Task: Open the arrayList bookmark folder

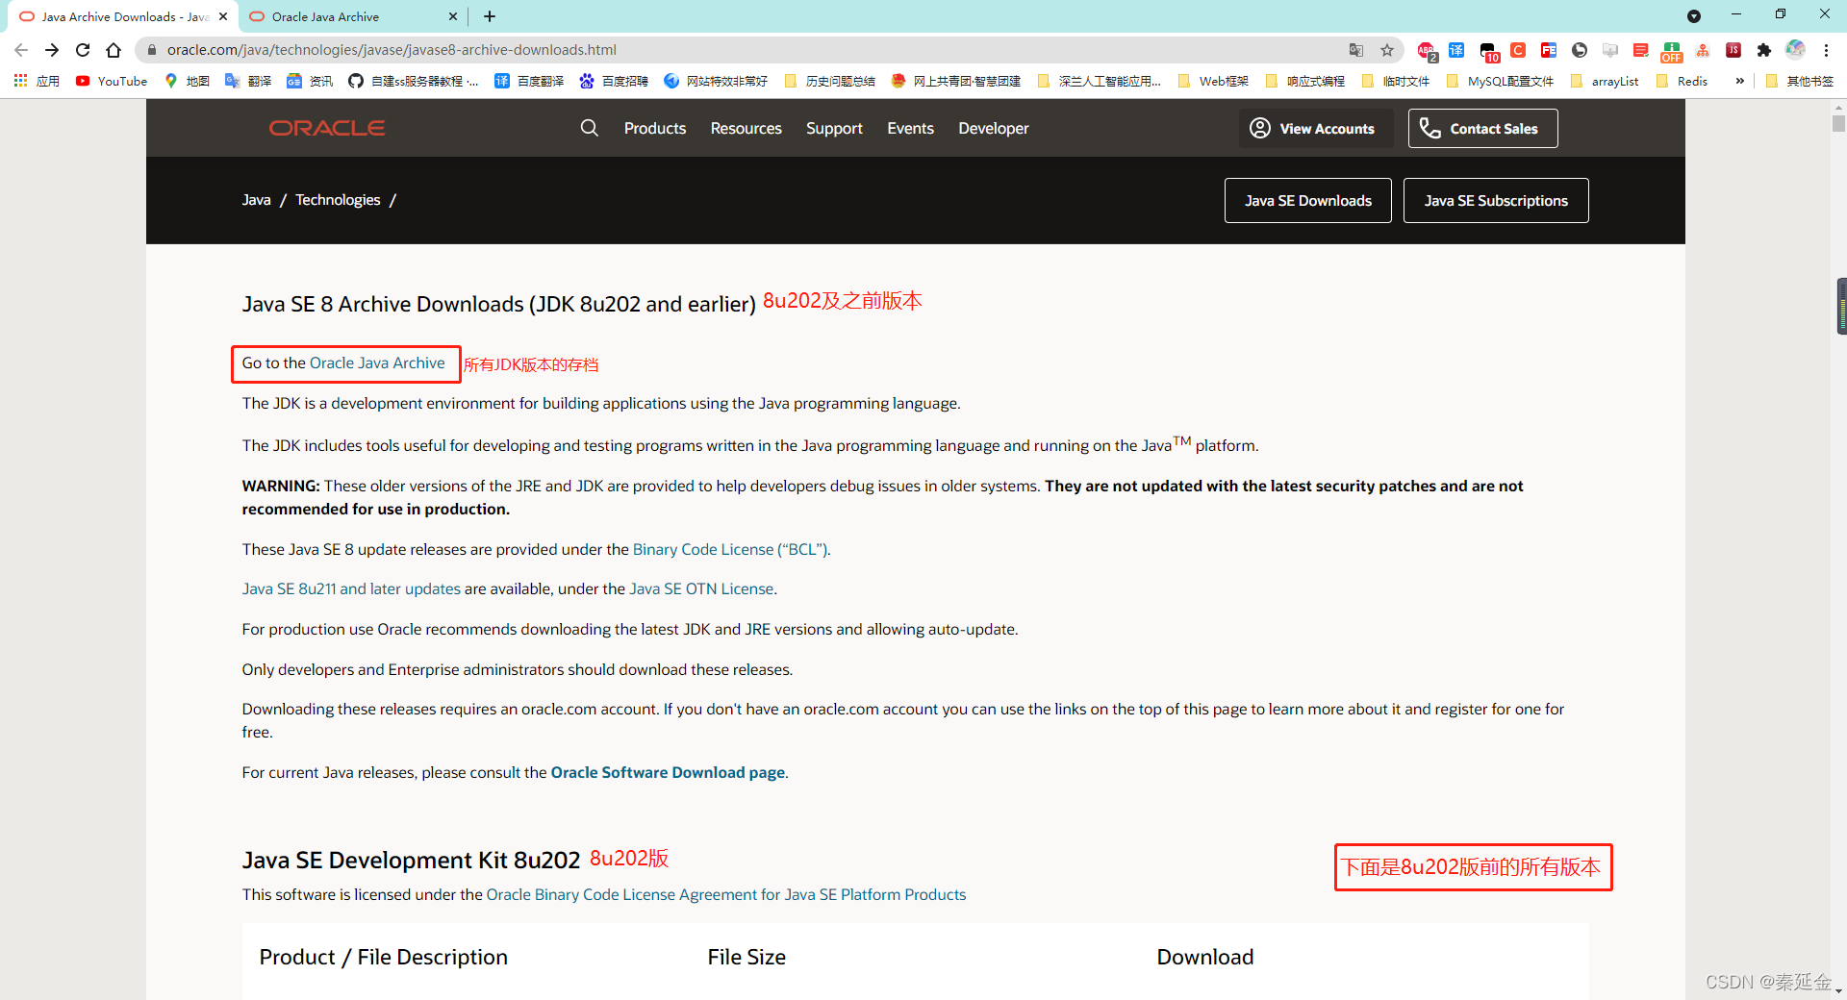Action: pyautogui.click(x=1605, y=81)
